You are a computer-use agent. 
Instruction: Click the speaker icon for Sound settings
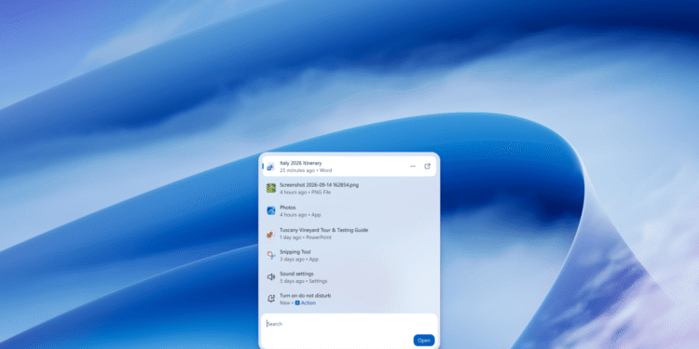point(270,277)
